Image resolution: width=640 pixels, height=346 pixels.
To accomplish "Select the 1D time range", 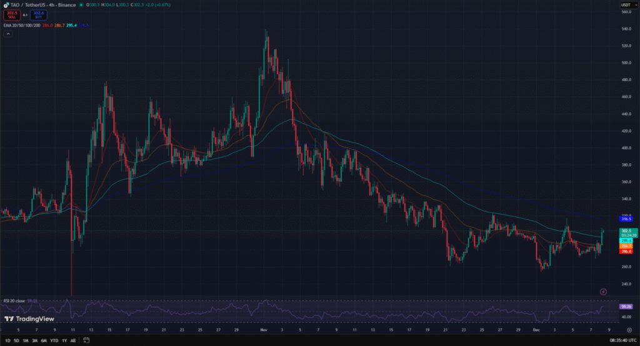I will click(x=7, y=340).
